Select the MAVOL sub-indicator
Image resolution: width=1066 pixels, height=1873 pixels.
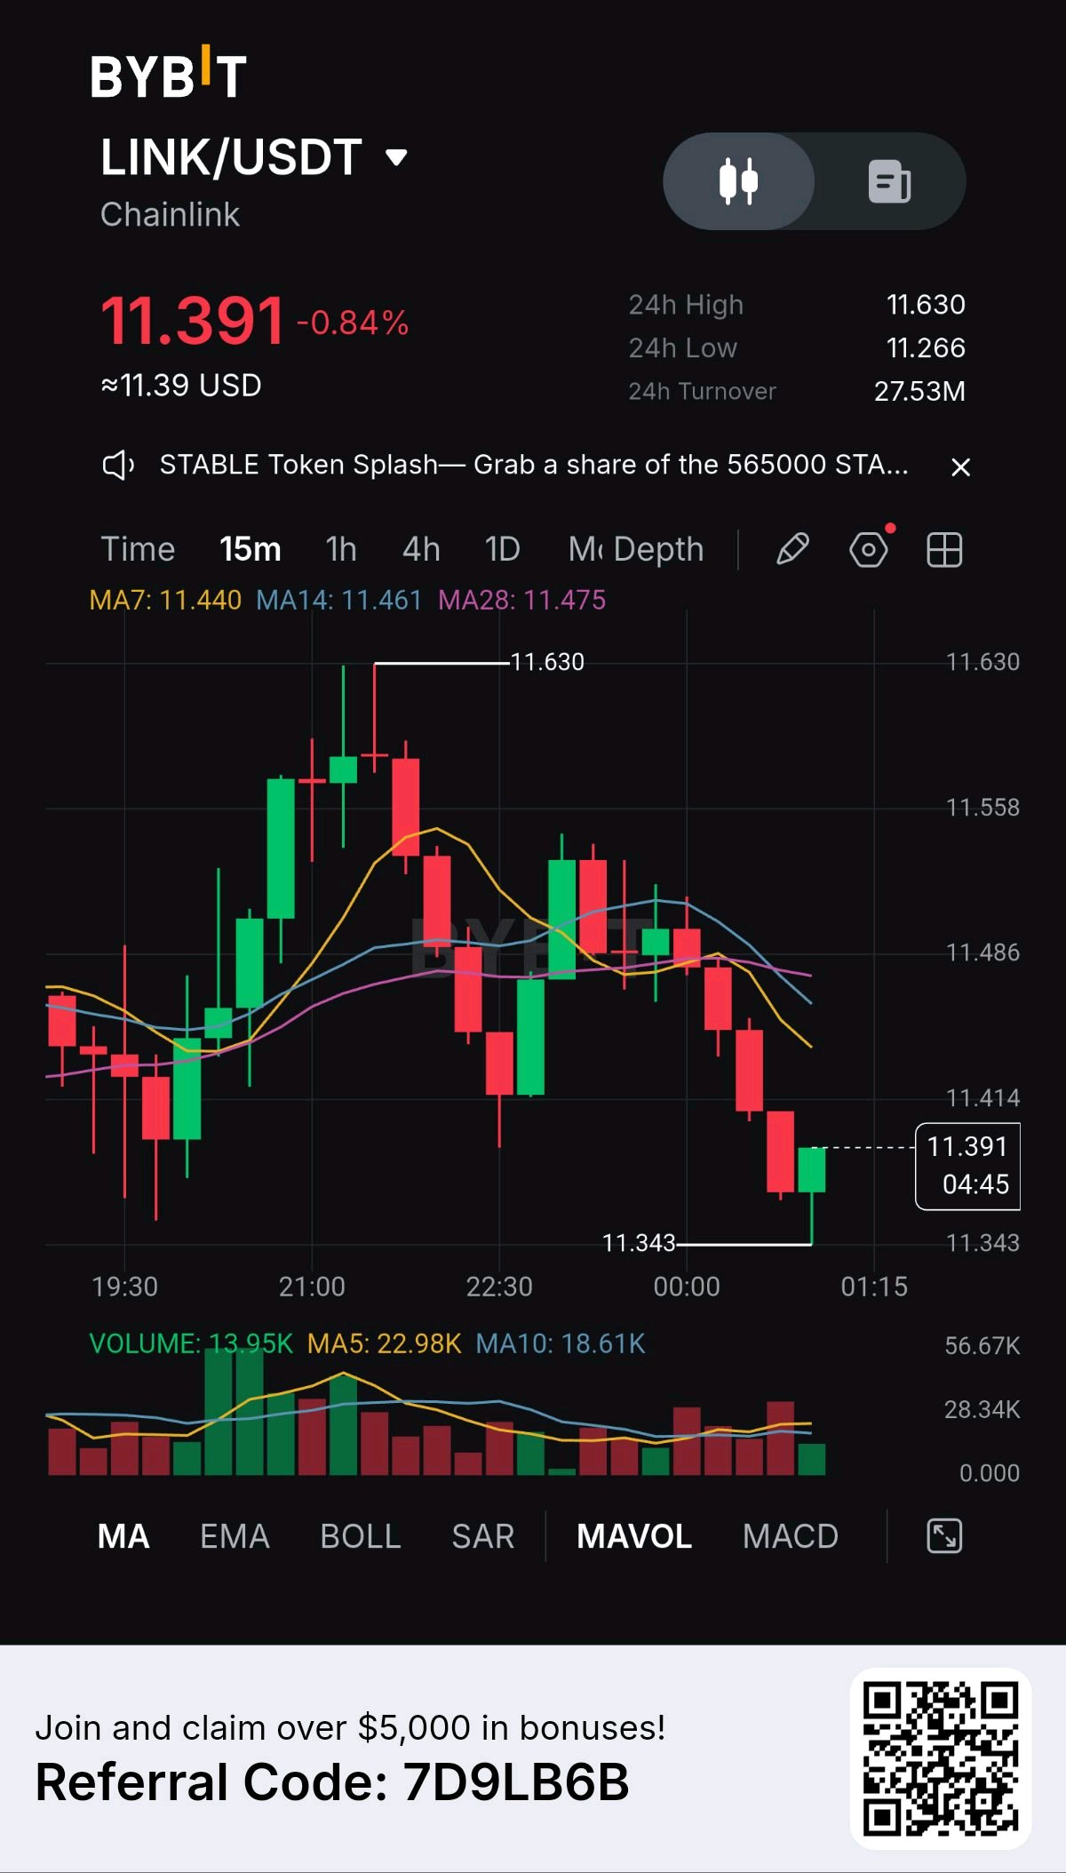[x=634, y=1536]
